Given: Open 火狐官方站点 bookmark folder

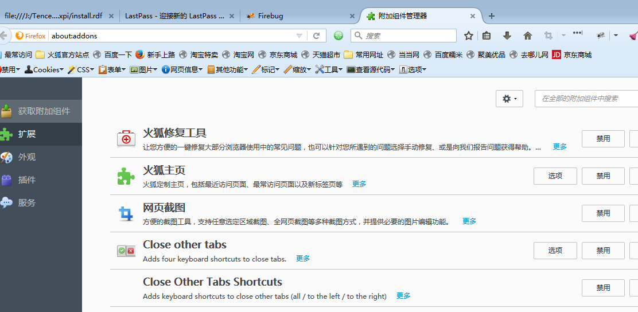Looking at the screenshot, I should click(63, 54).
